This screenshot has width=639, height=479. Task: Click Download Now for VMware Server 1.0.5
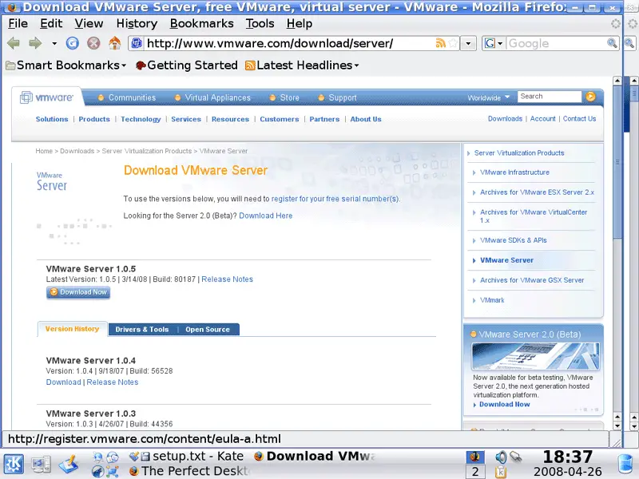(78, 292)
